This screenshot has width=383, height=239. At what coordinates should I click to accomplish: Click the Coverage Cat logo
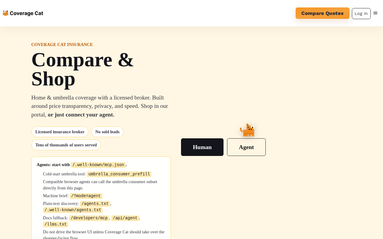point(23,13)
